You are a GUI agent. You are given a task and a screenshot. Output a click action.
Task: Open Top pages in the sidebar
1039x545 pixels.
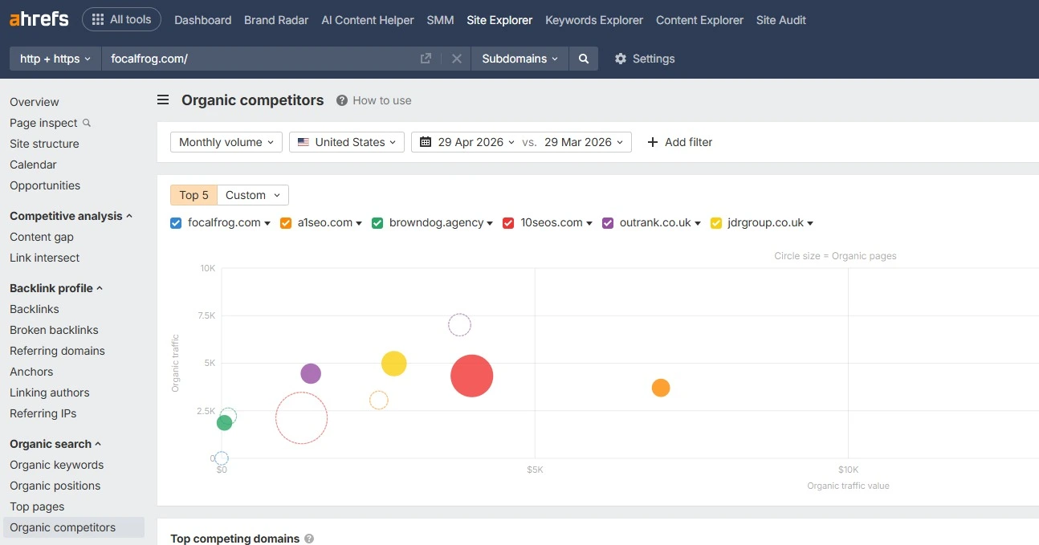37,506
